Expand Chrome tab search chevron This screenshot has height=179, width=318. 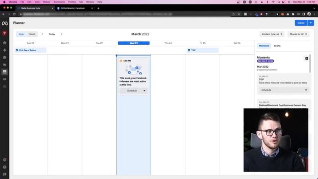pos(315,8)
